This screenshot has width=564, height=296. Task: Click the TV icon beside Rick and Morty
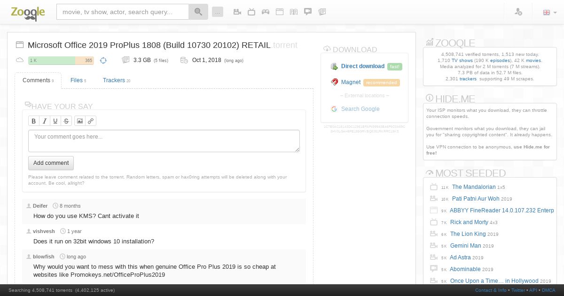click(x=434, y=222)
